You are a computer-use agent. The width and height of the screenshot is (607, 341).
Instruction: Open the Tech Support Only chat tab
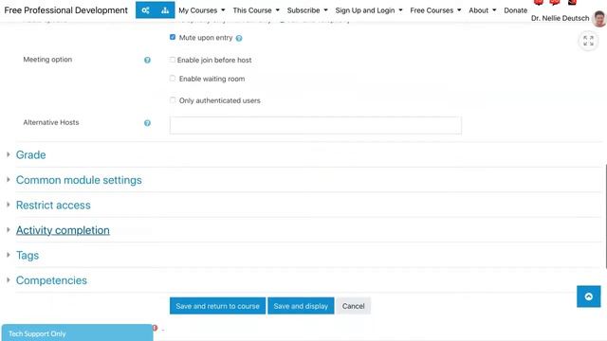pyautogui.click(x=77, y=332)
